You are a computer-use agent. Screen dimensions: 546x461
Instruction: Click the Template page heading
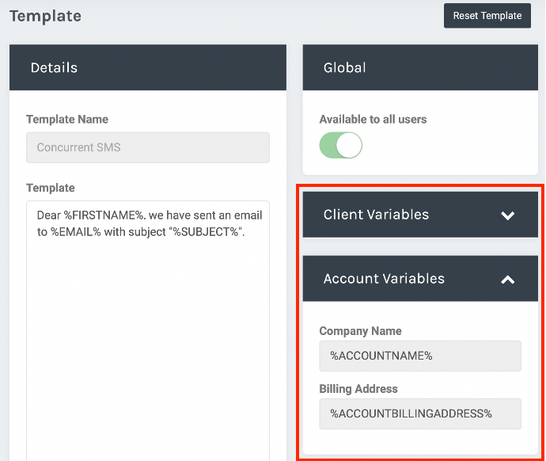[x=45, y=16]
